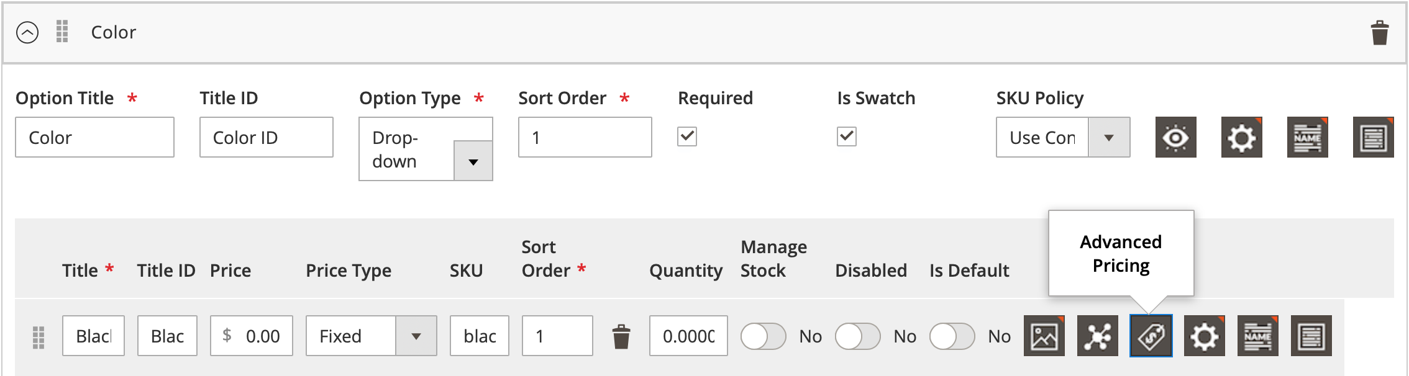
Task: Open value row NAME store view icon
Action: pos(1258,336)
